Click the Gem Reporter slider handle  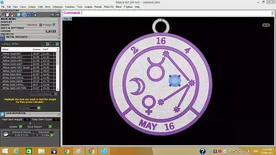(30, 123)
